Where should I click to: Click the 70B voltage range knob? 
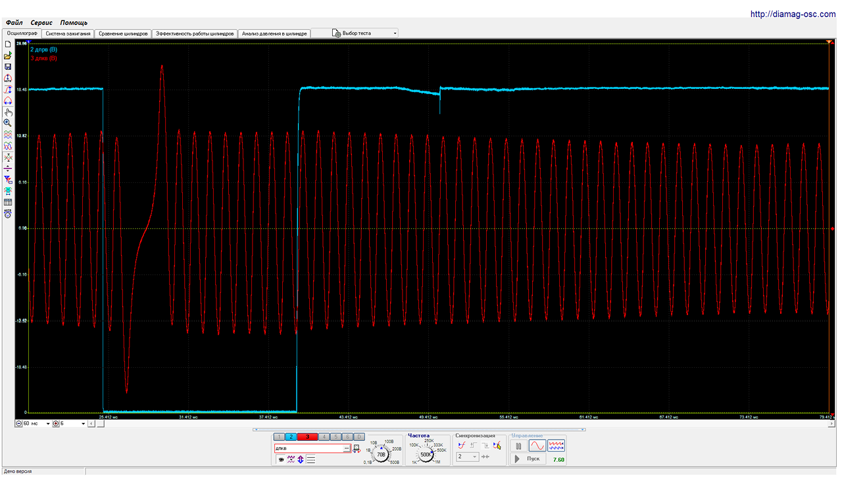[380, 454]
